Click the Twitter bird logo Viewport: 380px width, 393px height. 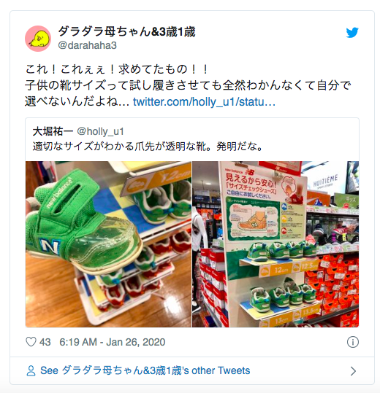click(352, 33)
